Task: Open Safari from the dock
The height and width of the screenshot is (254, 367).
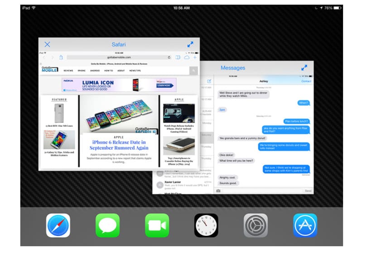Action: (58, 225)
